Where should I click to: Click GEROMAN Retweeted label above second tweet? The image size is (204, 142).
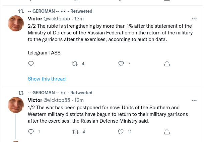[x=60, y=93]
